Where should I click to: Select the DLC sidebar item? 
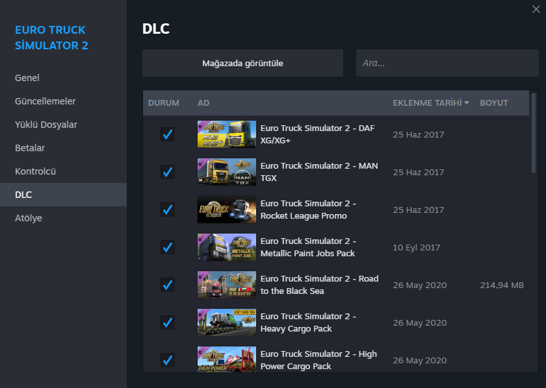pyautogui.click(x=64, y=195)
